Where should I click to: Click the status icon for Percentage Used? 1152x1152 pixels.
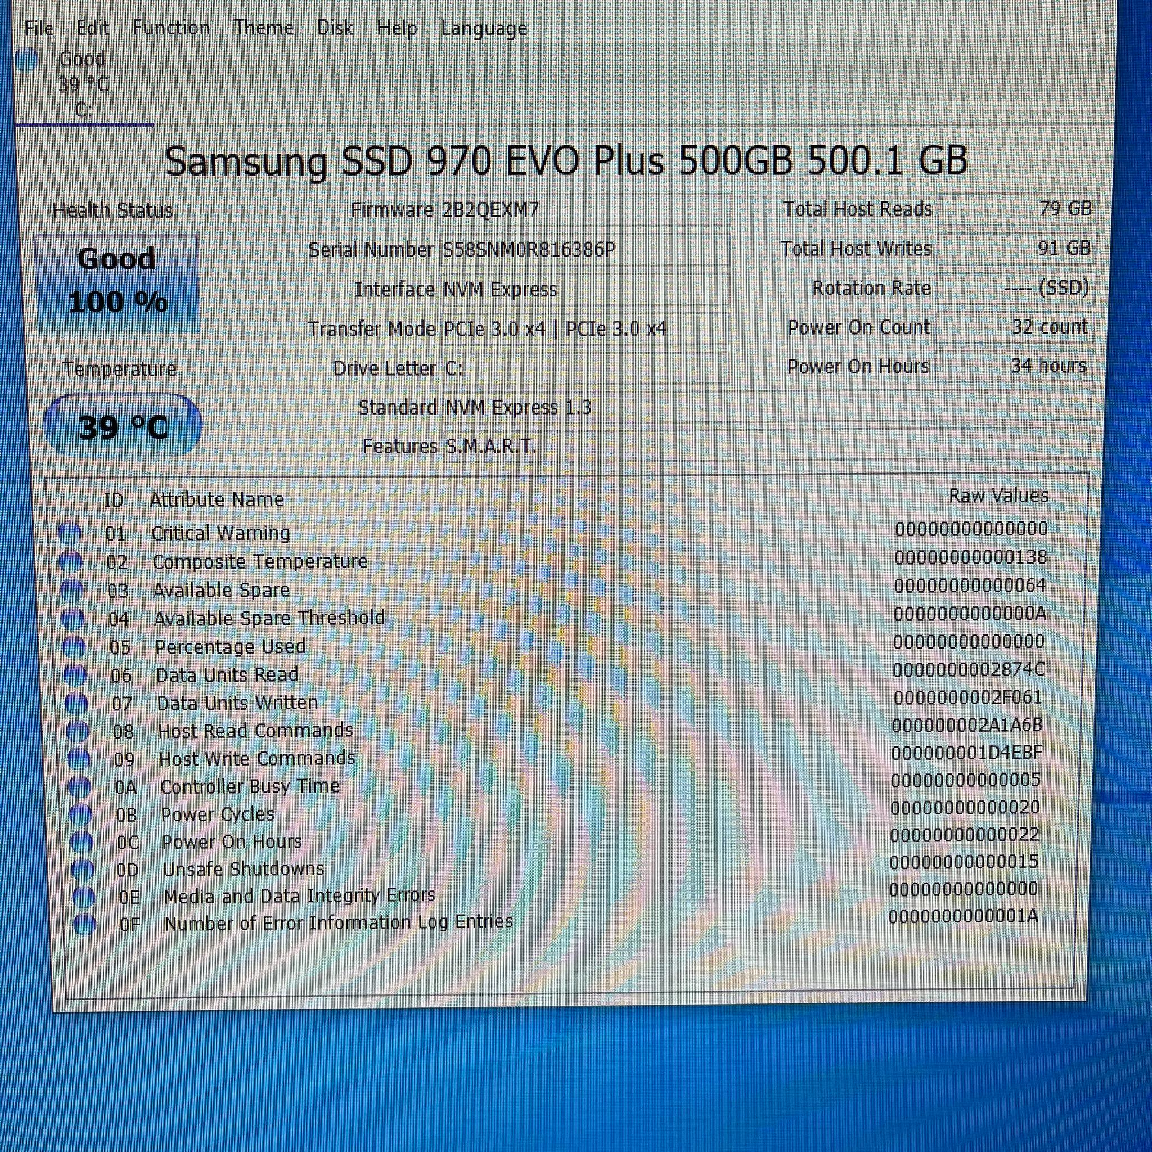click(x=74, y=646)
